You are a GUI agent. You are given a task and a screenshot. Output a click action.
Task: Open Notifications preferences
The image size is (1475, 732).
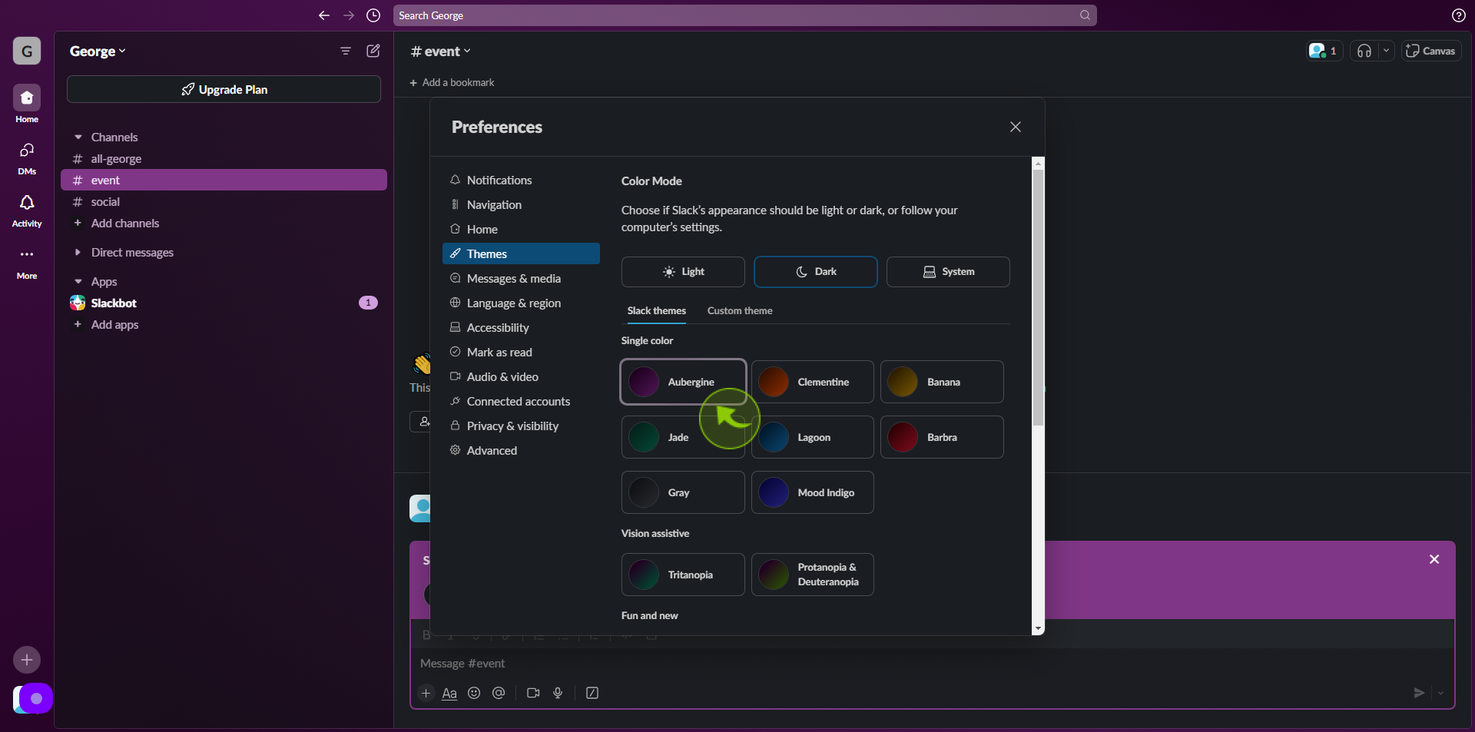point(521,180)
